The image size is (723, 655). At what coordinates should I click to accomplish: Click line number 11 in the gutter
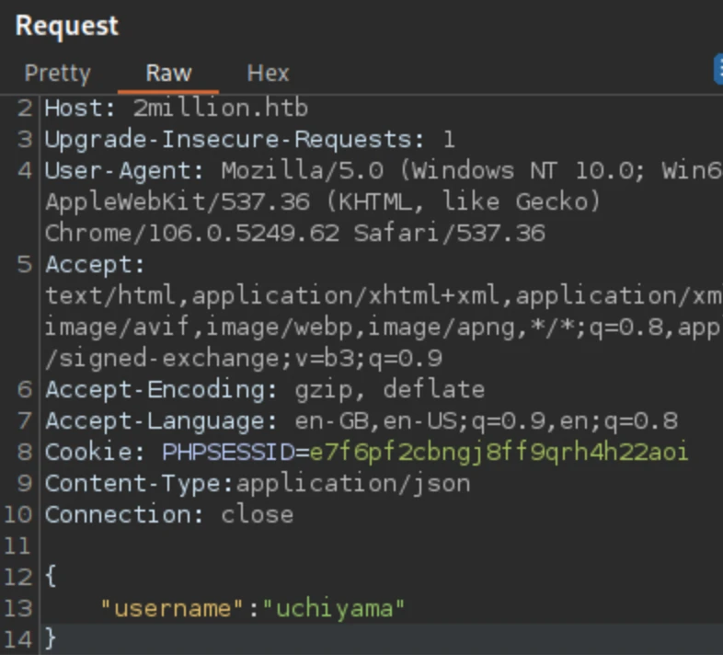coord(17,546)
